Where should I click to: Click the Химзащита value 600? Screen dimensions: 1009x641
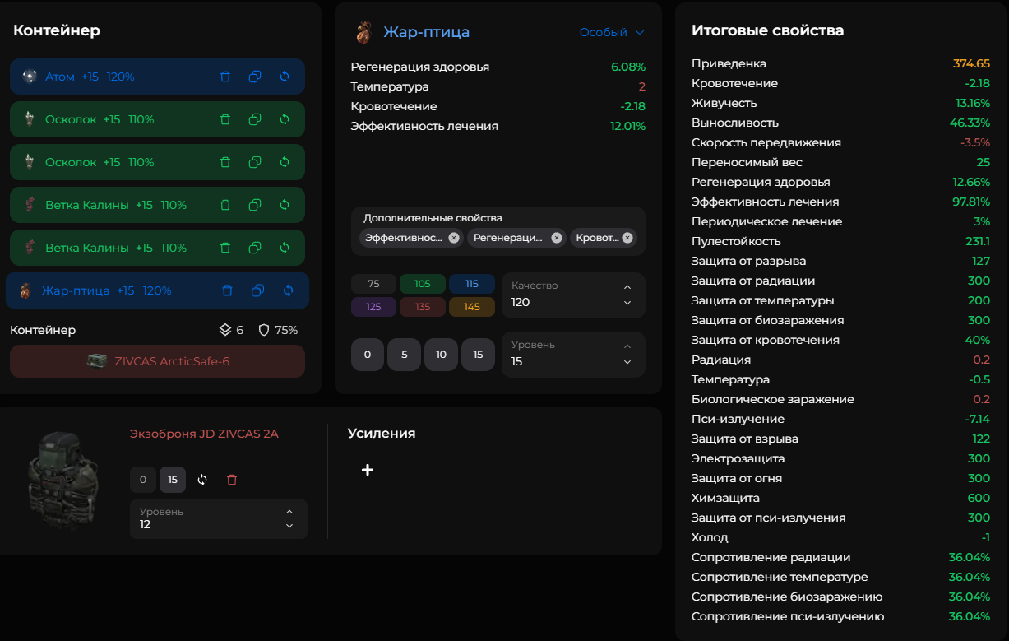point(979,498)
